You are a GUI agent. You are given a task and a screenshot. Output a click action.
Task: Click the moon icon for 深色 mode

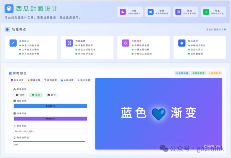click(x=123, y=12)
